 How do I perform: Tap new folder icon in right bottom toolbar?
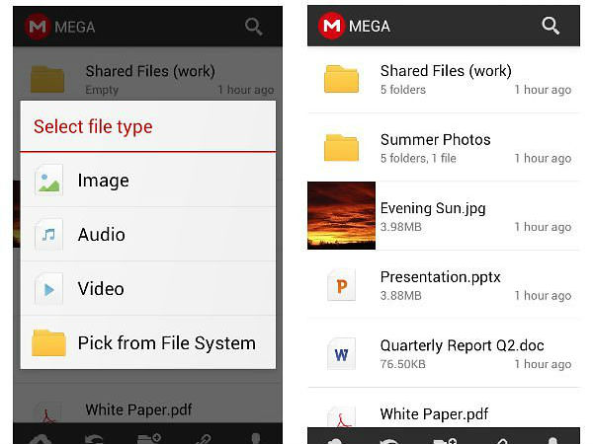pos(444,438)
